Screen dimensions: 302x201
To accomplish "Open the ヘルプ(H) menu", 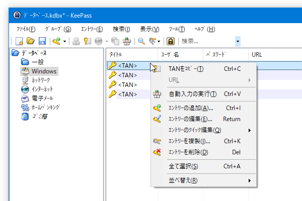I will point(205,29).
